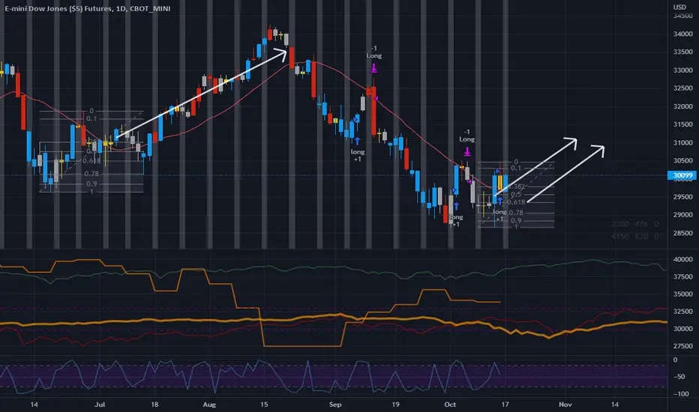Click the 28500 price axis label
The height and width of the screenshot is (412, 699).
[x=682, y=234]
